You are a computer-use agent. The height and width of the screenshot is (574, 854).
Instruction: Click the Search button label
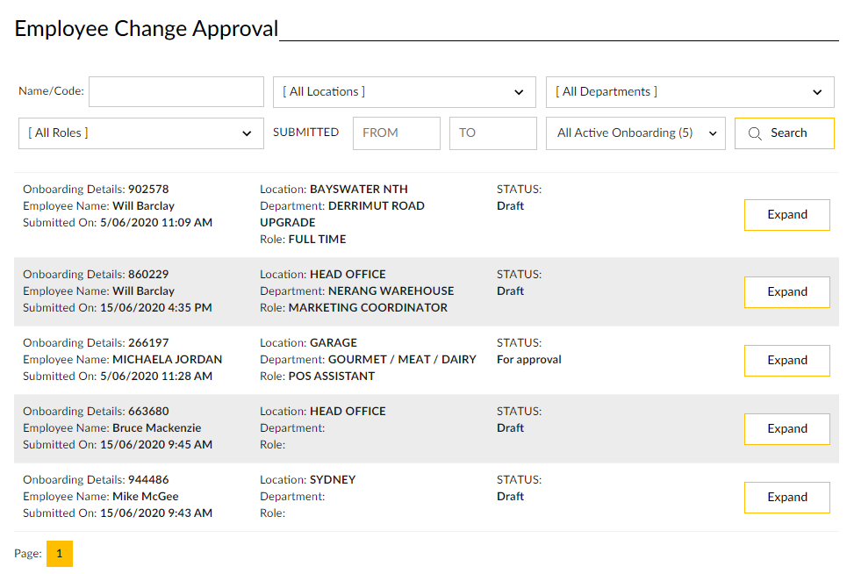pyautogui.click(x=788, y=133)
